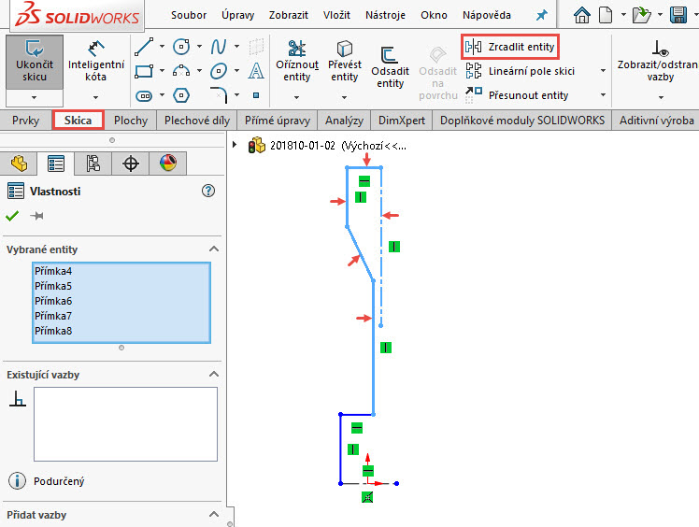Open Přesunout entity dropdown arrow

point(603,95)
